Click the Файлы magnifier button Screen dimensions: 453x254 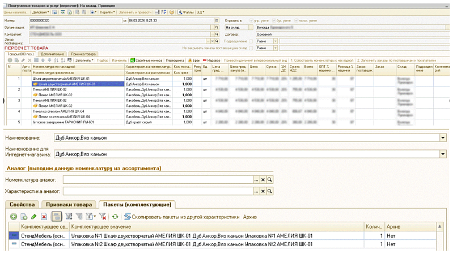coord(185,12)
